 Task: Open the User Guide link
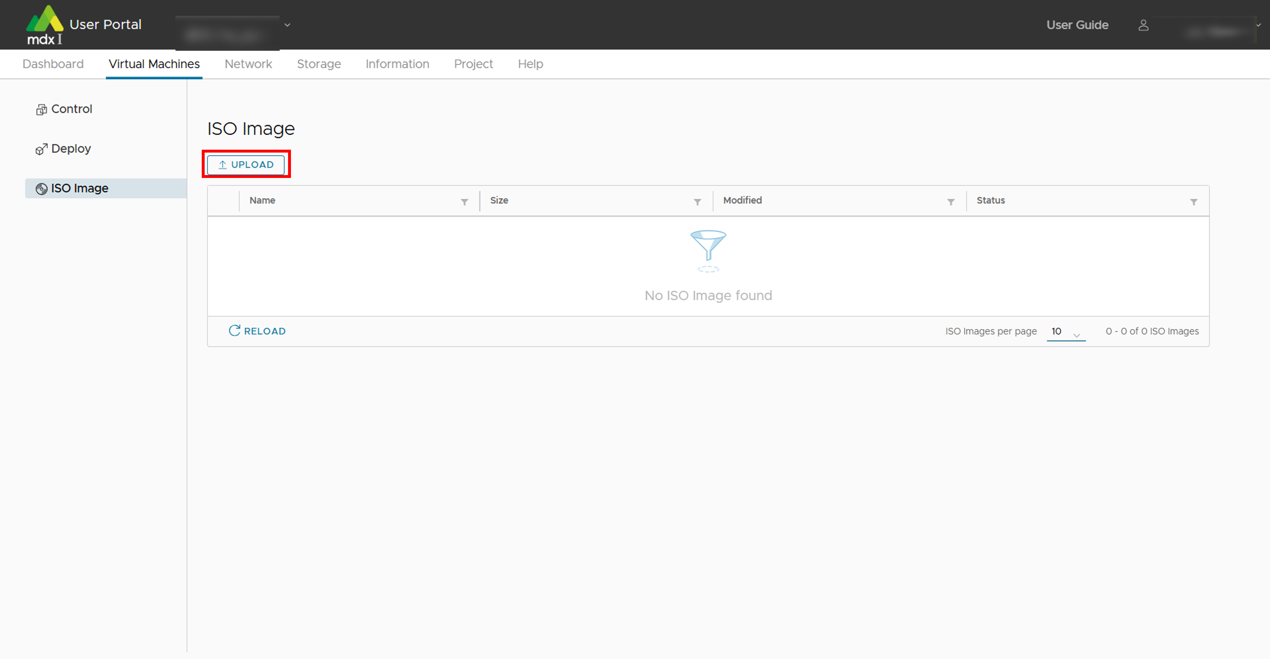1077,25
